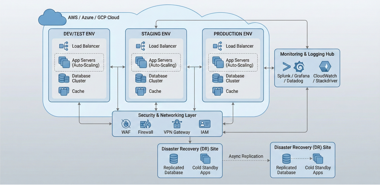This screenshot has height=186, width=380.
Task: Click the Splunk chevron icon
Action: click(287, 66)
